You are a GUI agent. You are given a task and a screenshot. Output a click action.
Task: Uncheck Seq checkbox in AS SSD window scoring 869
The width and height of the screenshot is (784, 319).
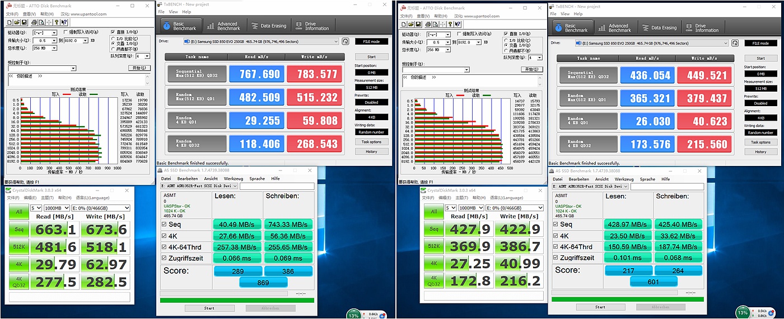[x=164, y=225]
